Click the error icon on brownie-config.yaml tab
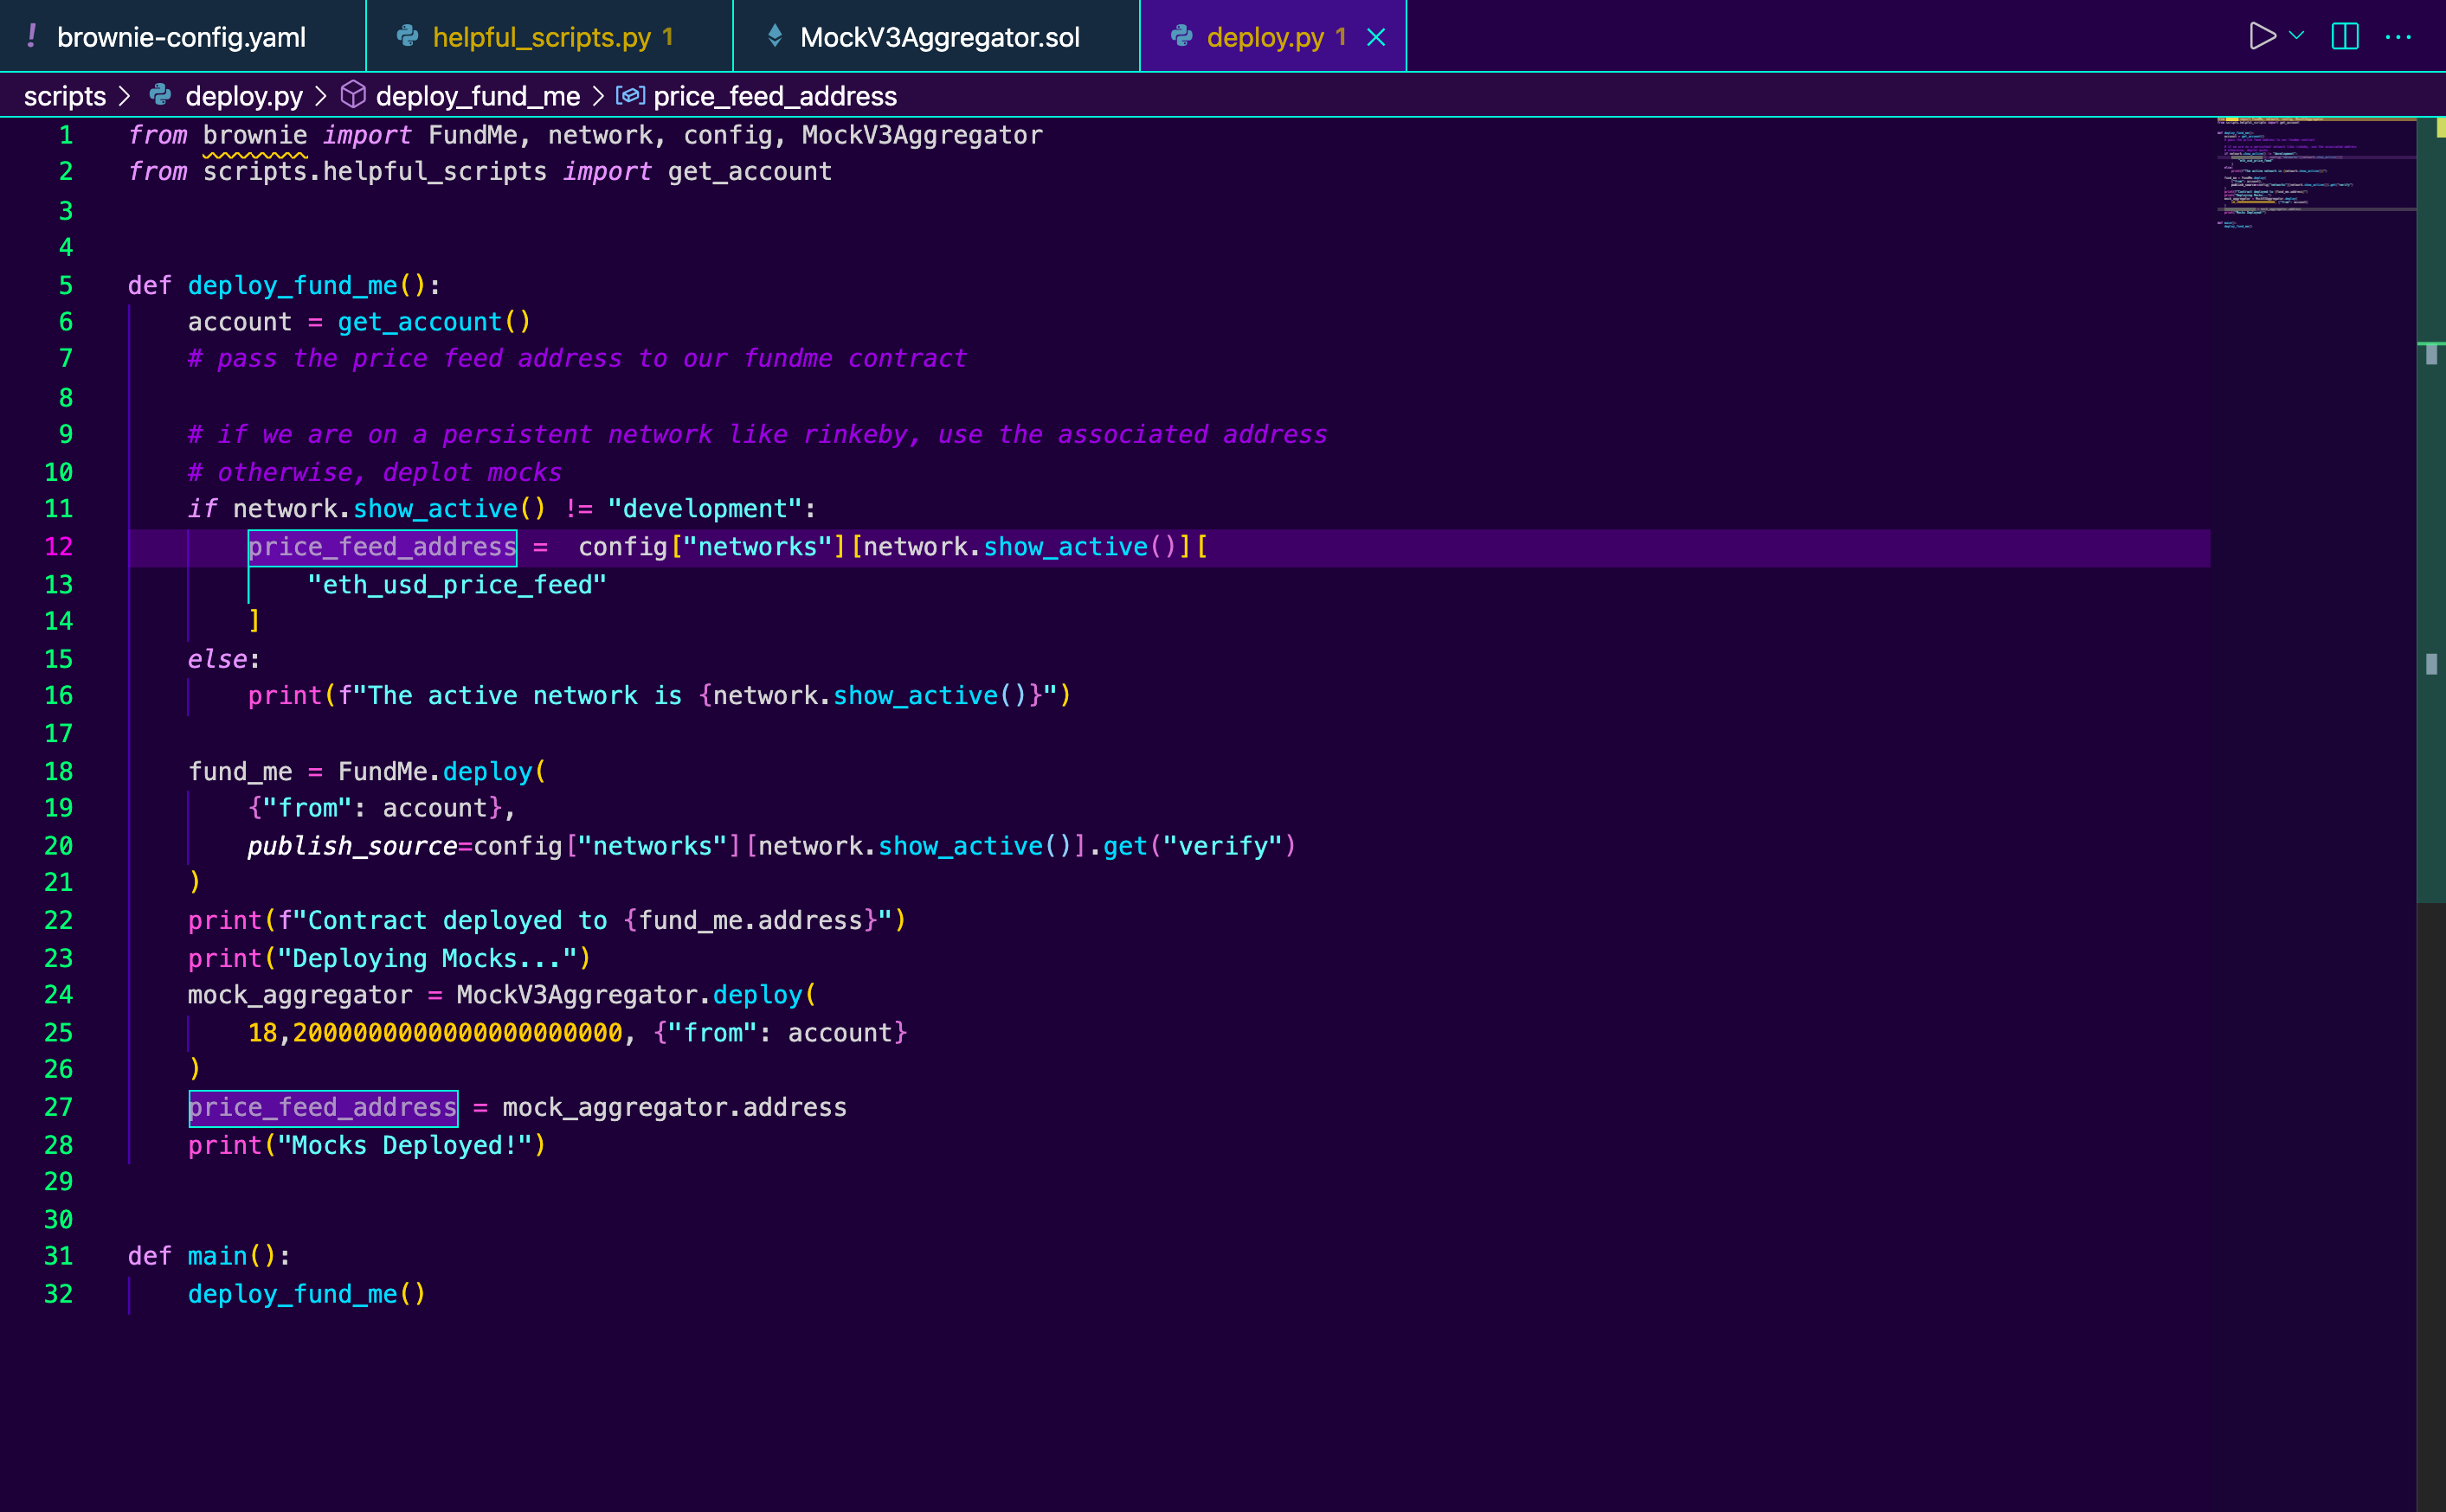This screenshot has width=2446, height=1512. pyautogui.click(x=31, y=36)
